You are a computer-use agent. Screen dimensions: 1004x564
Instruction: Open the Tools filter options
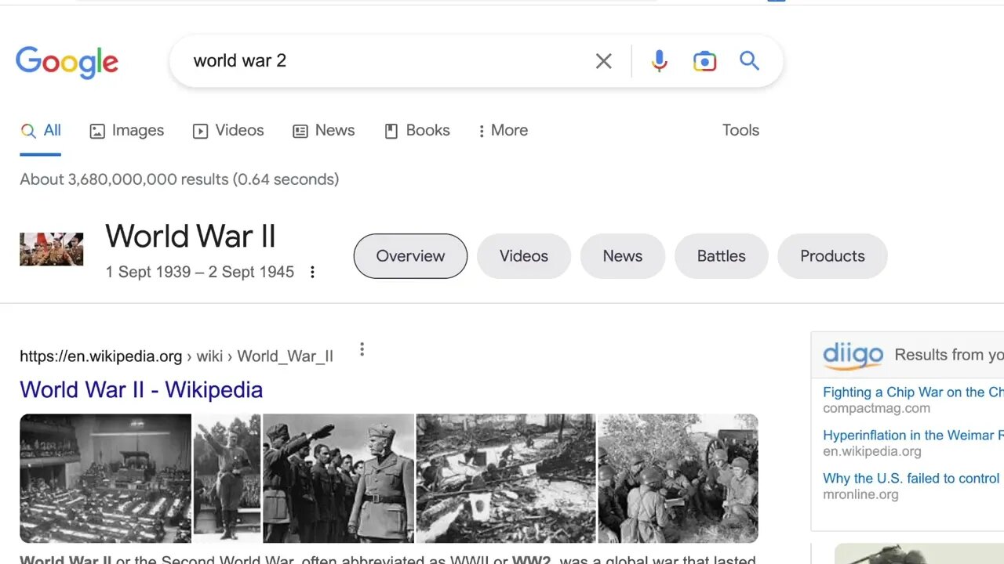(740, 131)
